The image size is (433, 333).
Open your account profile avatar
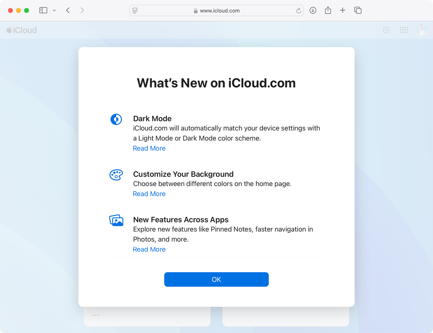(x=421, y=30)
